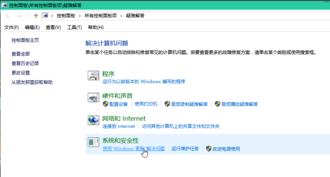Expand chevron after 所有控制面板项 in breadcrumb

[121, 16]
